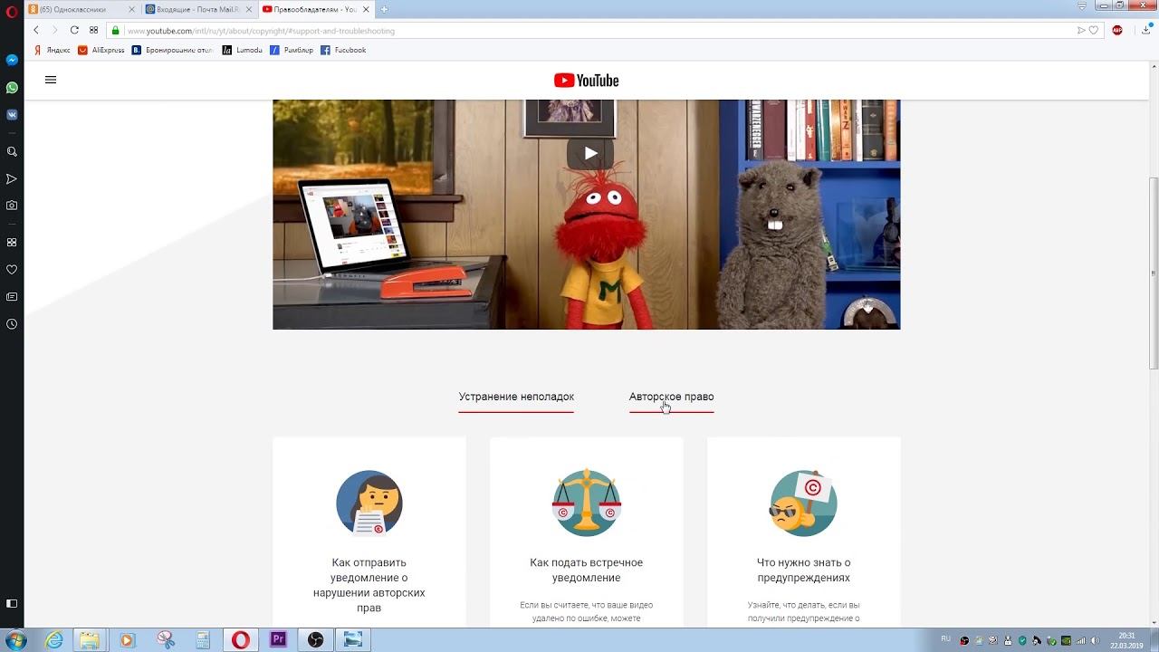Close the Входящие Mail.Ru tab
The height and width of the screenshot is (652, 1159).
coord(247,9)
